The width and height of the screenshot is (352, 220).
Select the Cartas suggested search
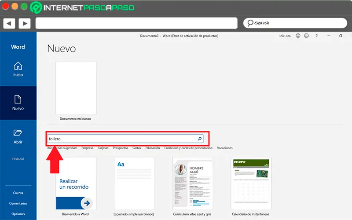click(x=136, y=148)
